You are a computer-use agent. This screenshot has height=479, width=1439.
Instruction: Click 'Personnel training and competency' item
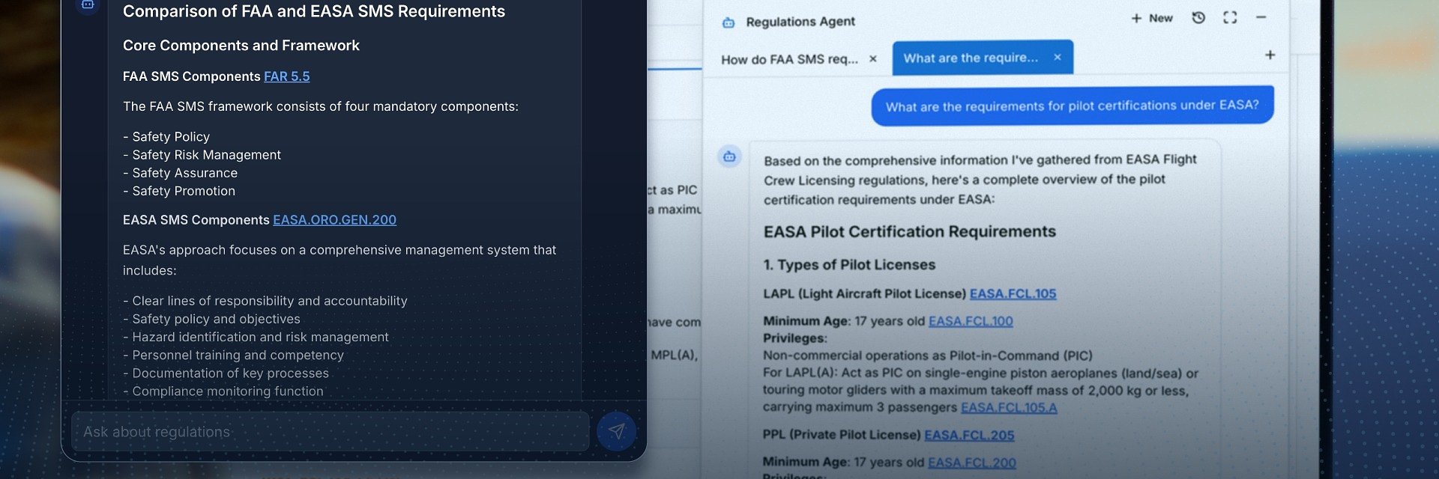click(234, 355)
